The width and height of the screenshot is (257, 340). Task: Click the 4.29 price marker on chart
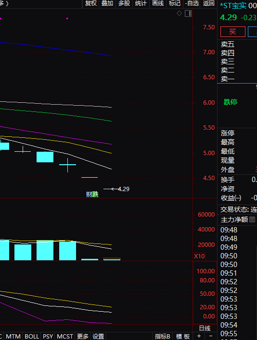pos(124,189)
